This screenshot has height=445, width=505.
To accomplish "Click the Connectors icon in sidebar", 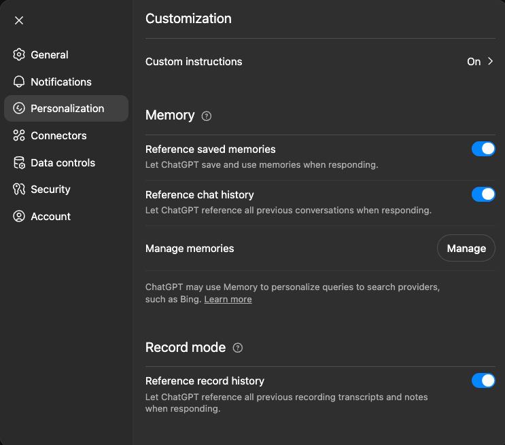I will 19,136.
